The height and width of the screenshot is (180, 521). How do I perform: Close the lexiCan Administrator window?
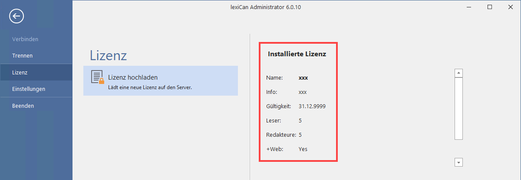pyautogui.click(x=510, y=7)
